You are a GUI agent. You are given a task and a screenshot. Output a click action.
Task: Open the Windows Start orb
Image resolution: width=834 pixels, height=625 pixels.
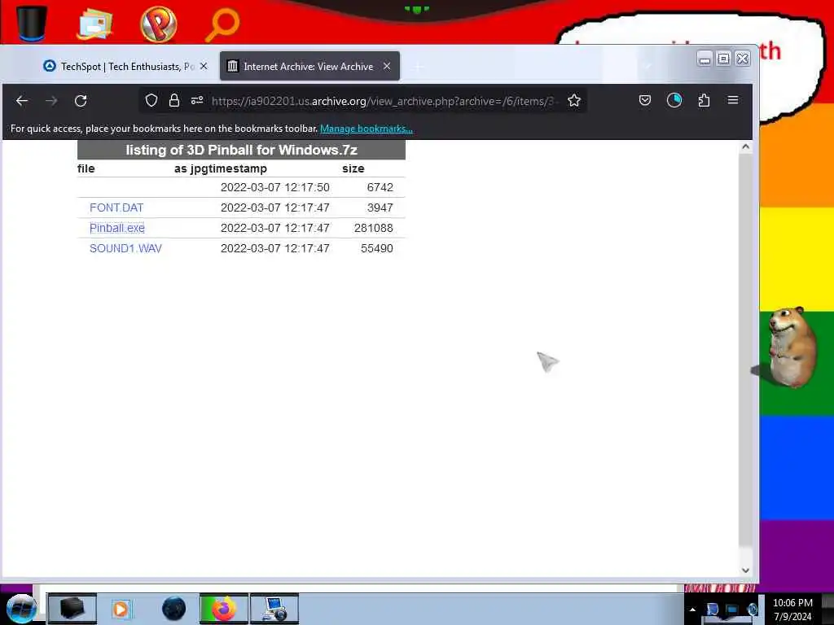point(21,609)
